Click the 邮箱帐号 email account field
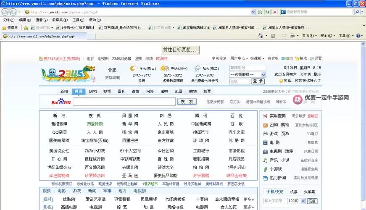366x210 pixels. 248,68
